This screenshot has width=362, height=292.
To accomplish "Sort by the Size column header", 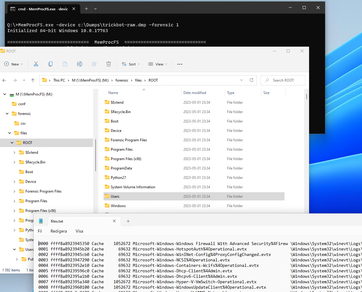I will click(x=266, y=93).
